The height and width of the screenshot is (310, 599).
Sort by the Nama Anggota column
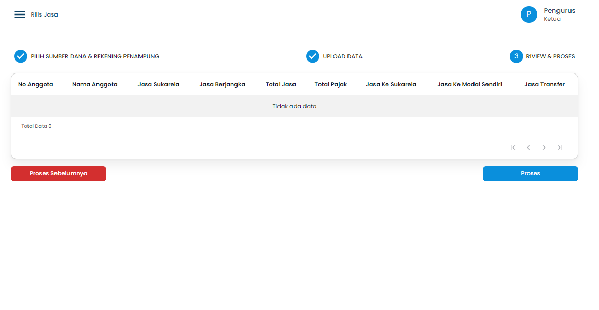pos(94,84)
